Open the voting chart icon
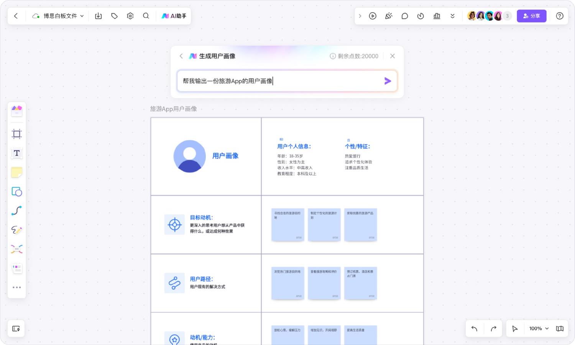Viewport: 575px width, 345px height. click(x=437, y=16)
